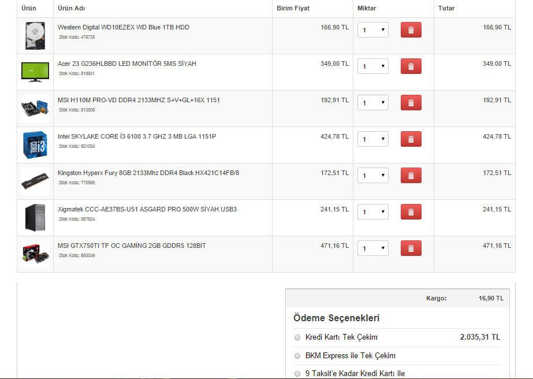Open Acer 23 G236HLBBD LED monitor link
The image size is (533, 379).
pos(127,64)
